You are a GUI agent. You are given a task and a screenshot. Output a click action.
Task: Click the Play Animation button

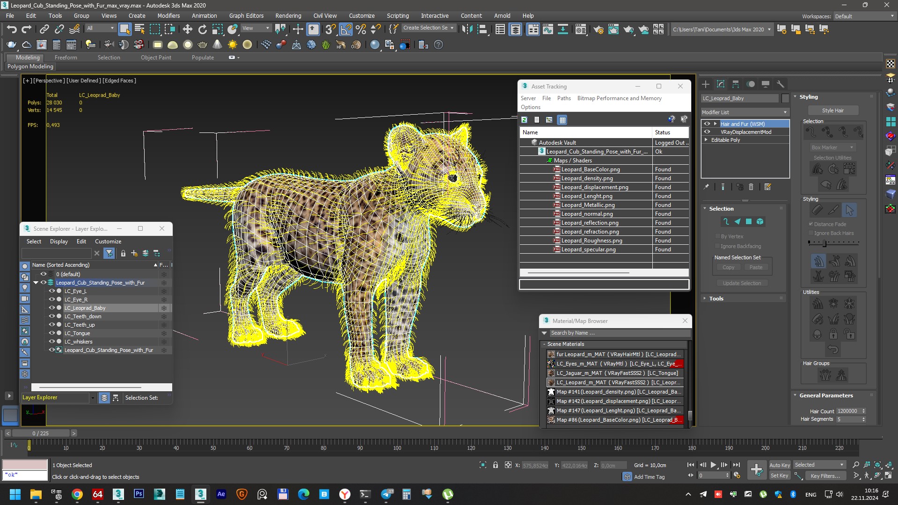tap(713, 465)
